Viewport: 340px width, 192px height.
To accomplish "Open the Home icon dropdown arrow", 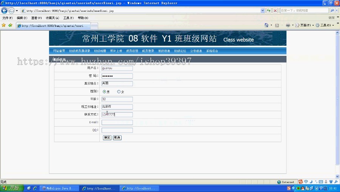I will click(x=271, y=25).
